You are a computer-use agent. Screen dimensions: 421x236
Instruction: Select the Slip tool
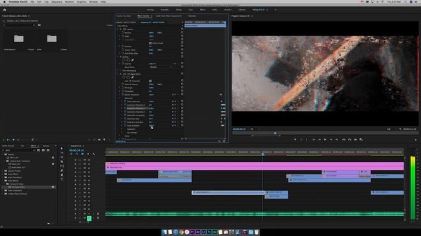(x=62, y=166)
